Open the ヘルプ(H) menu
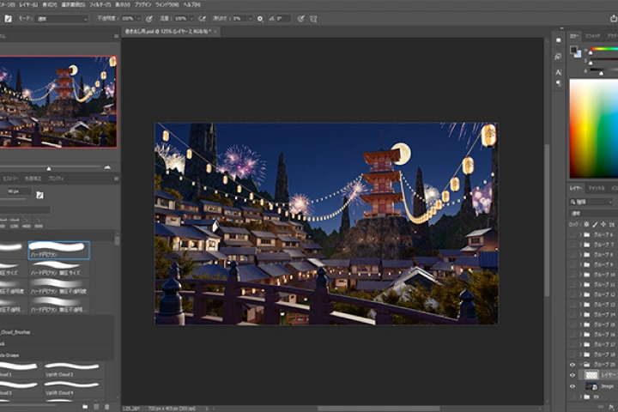Viewport: 618px width, 412px height. (191, 5)
